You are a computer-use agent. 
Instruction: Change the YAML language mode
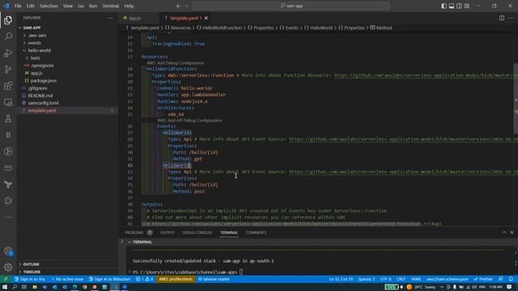click(x=416, y=279)
